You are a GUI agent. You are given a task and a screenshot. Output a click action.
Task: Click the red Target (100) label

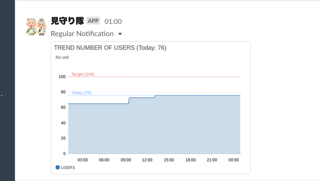click(x=83, y=74)
